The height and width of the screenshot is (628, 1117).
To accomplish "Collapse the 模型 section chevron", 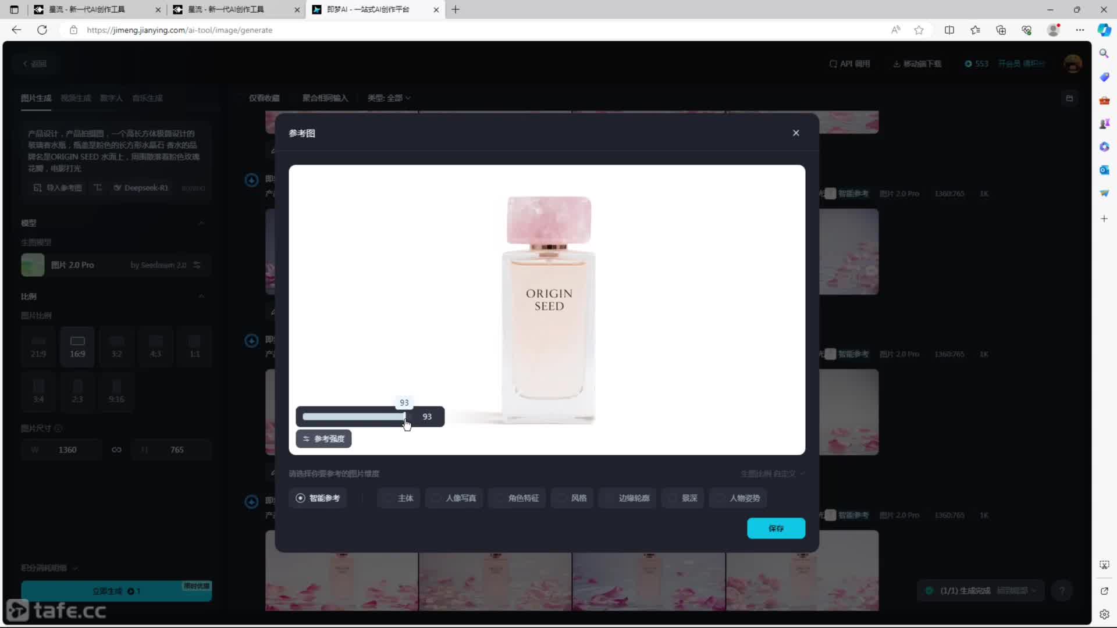I will pyautogui.click(x=201, y=223).
